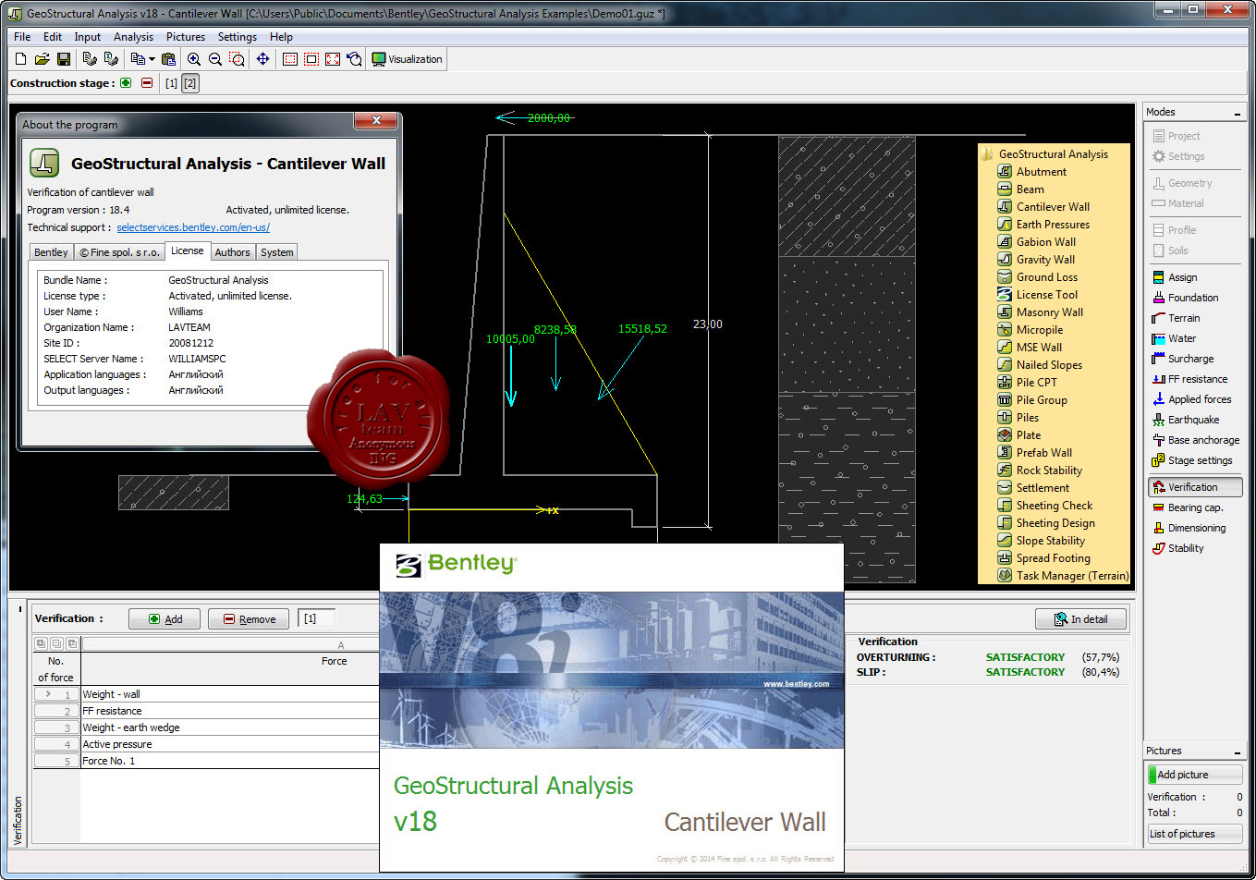Select FF resistance mode
The width and height of the screenshot is (1256, 880).
click(1197, 379)
